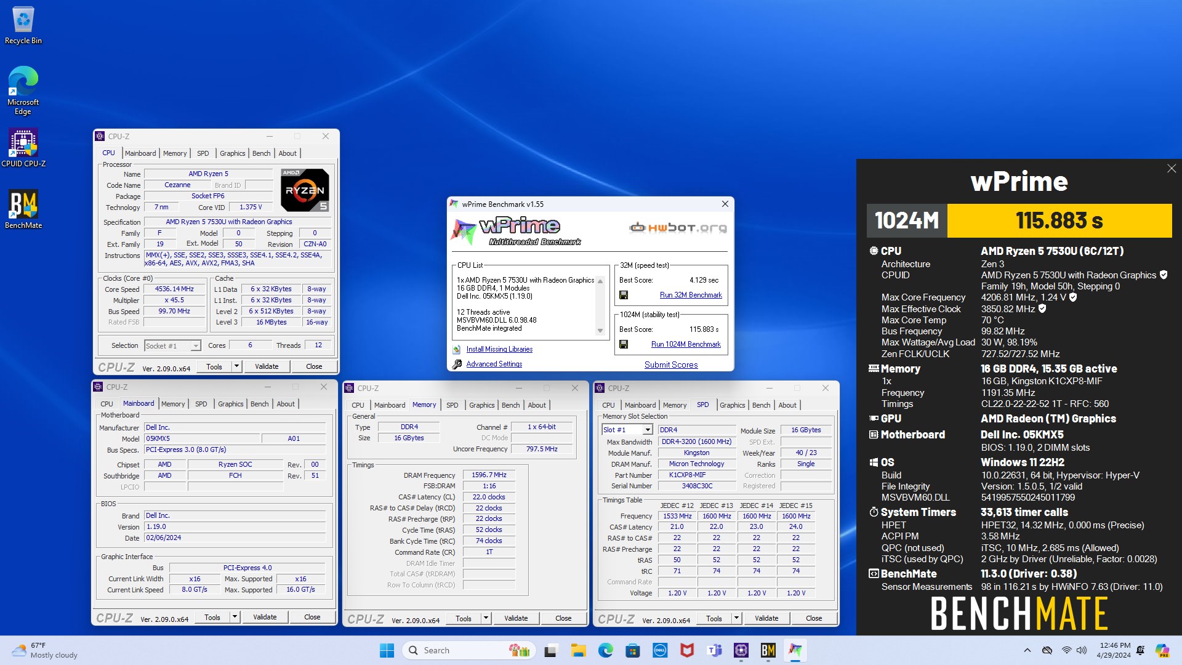Click BIOS Date 02/06/2024 field
Viewport: 1182px width, 665px height.
(235, 538)
